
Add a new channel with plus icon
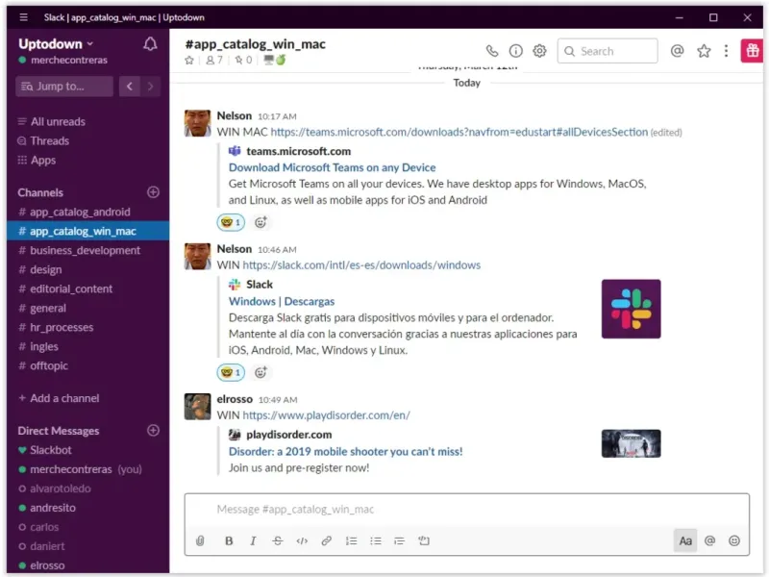[x=153, y=192]
